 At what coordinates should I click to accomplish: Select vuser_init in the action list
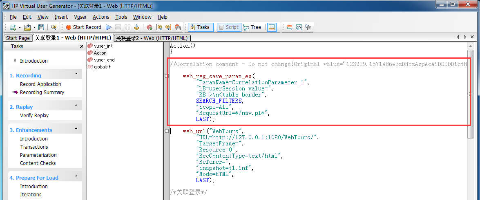point(103,46)
